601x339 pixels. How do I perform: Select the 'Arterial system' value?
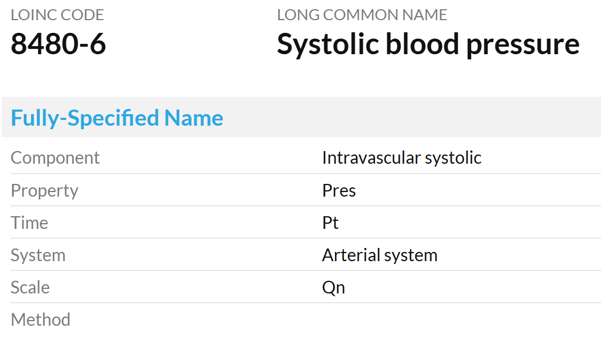[380, 255]
